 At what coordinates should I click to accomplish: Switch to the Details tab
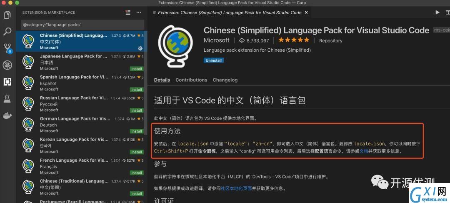[162, 80]
